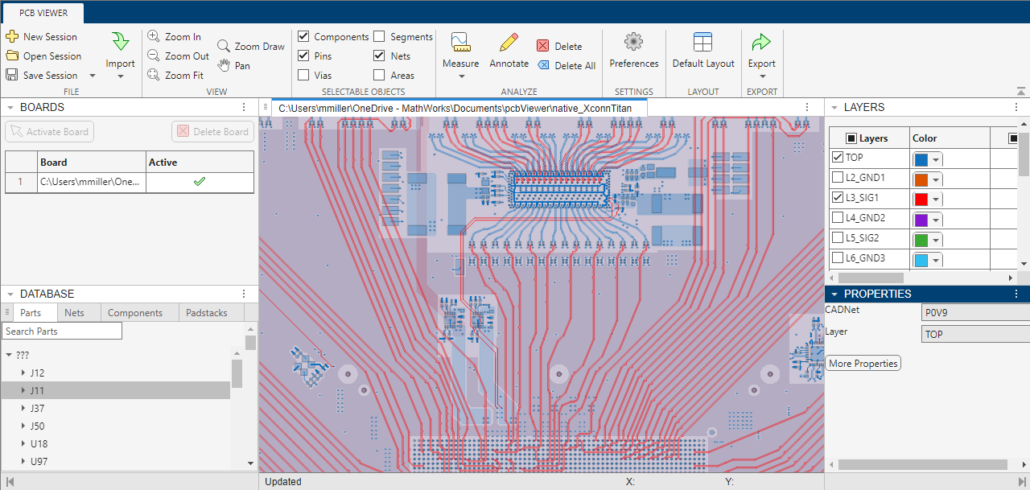Open the Padstacks tab
The width and height of the screenshot is (1030, 490).
point(207,313)
